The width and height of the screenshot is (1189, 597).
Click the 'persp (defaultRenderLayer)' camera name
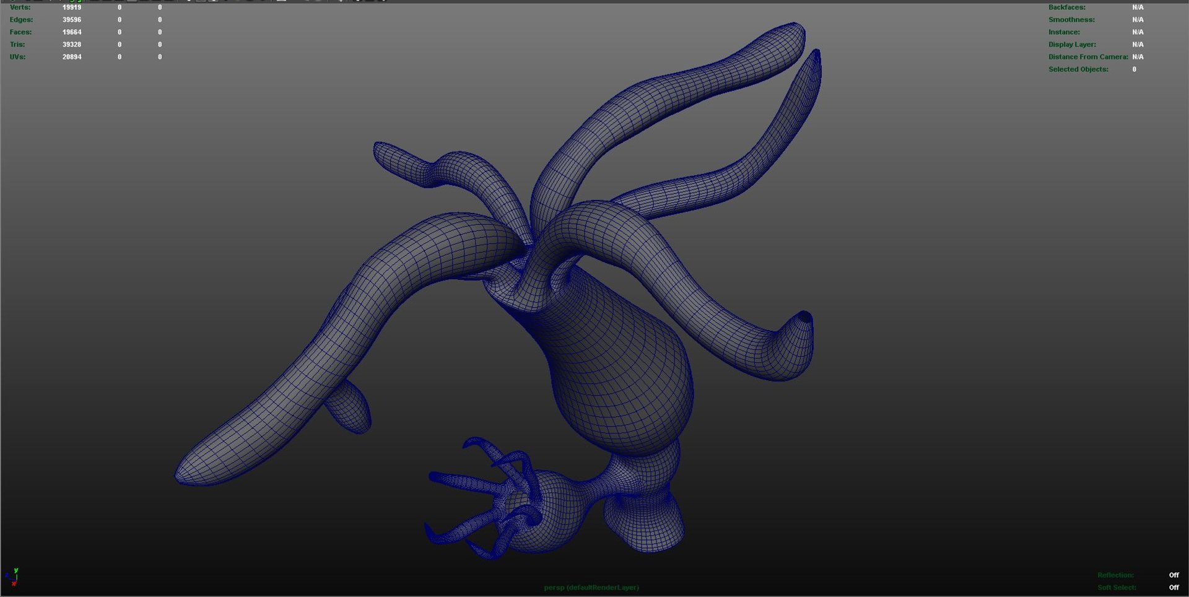point(591,588)
